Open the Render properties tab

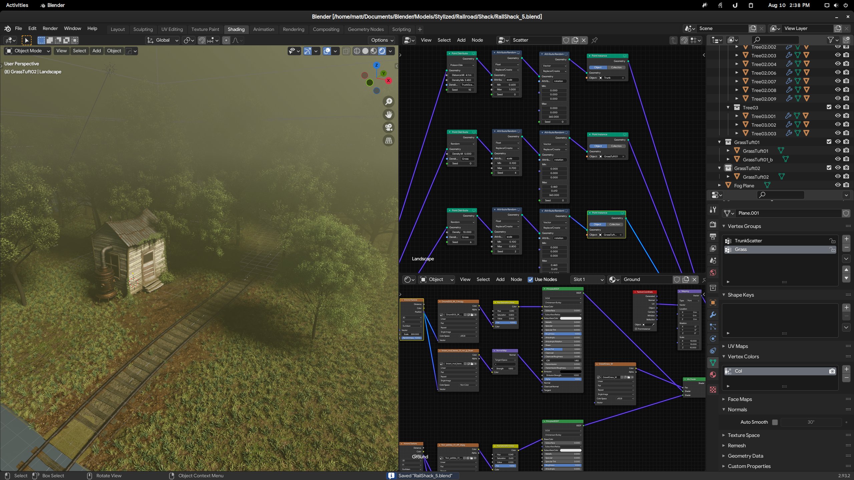coord(713,224)
